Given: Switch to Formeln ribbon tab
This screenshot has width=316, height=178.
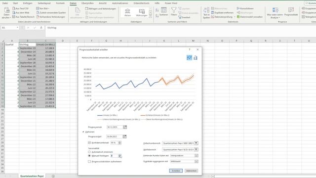Looking at the screenshot, I should click(60, 3).
